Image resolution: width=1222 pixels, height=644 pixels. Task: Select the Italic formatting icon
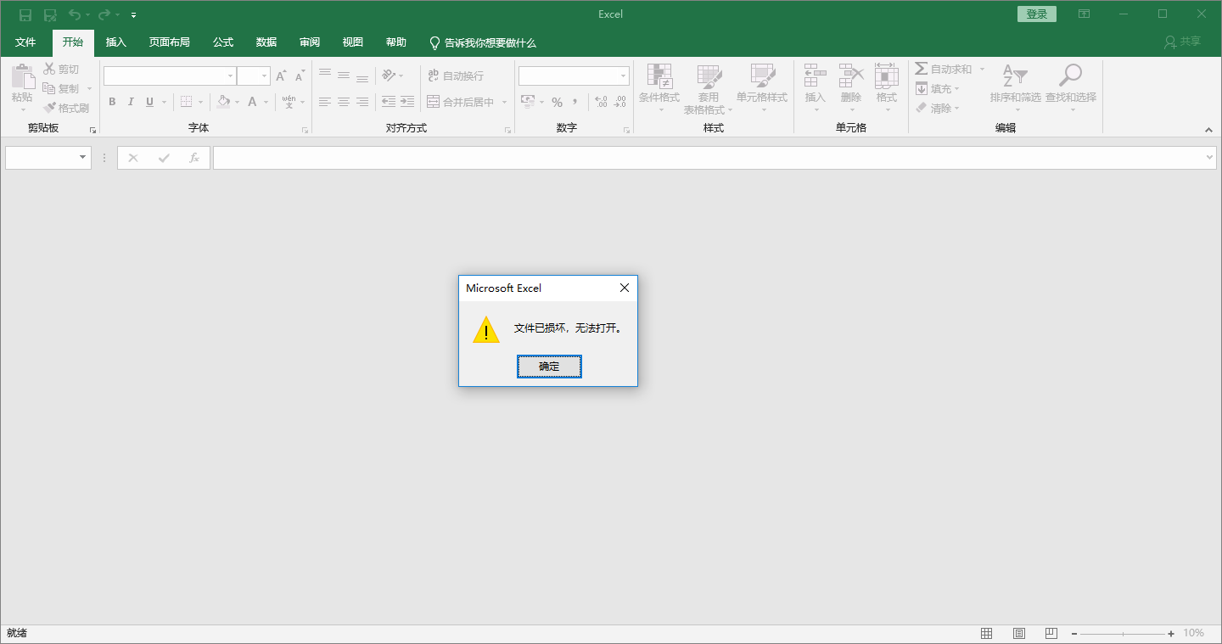[x=130, y=102]
